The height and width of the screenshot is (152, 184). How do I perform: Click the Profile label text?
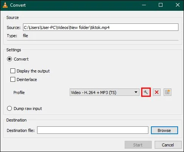pyautogui.click(x=19, y=93)
